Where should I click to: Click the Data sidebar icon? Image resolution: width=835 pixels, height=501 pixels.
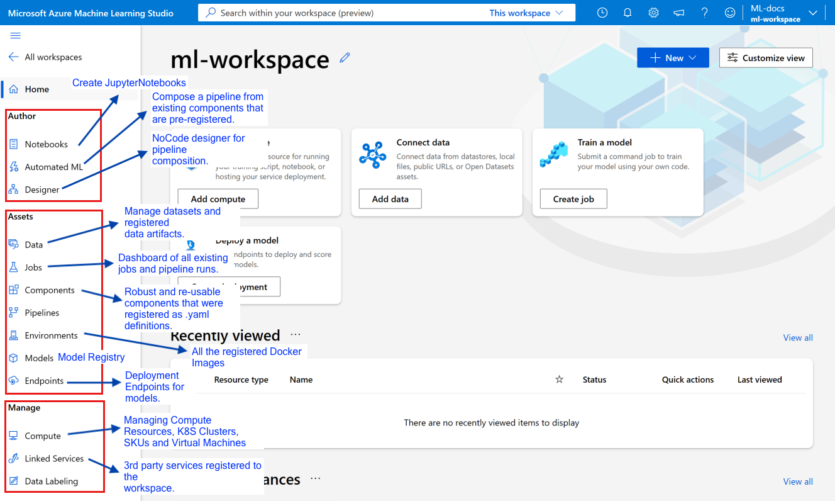[13, 244]
